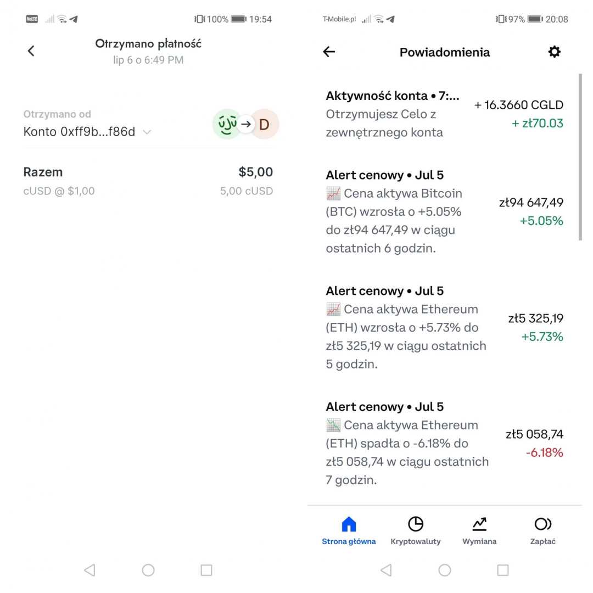Open Ethereum -6.18% price drop alert
Image resolution: width=593 pixels, height=593 pixels.
[406, 443]
